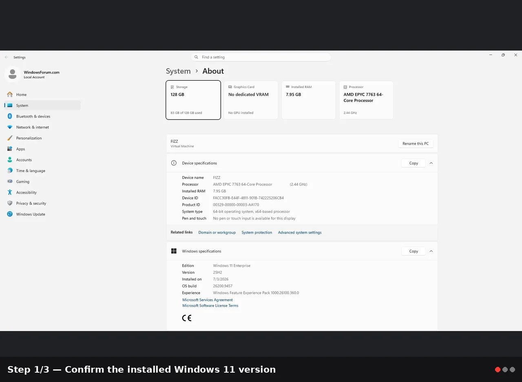The width and height of the screenshot is (522, 382).
Task: Click the Network & internet wifi icon
Action: point(10,127)
